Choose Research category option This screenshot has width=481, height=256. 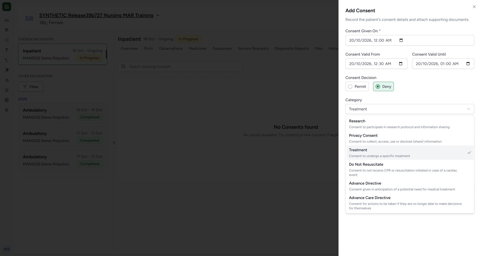click(410, 124)
